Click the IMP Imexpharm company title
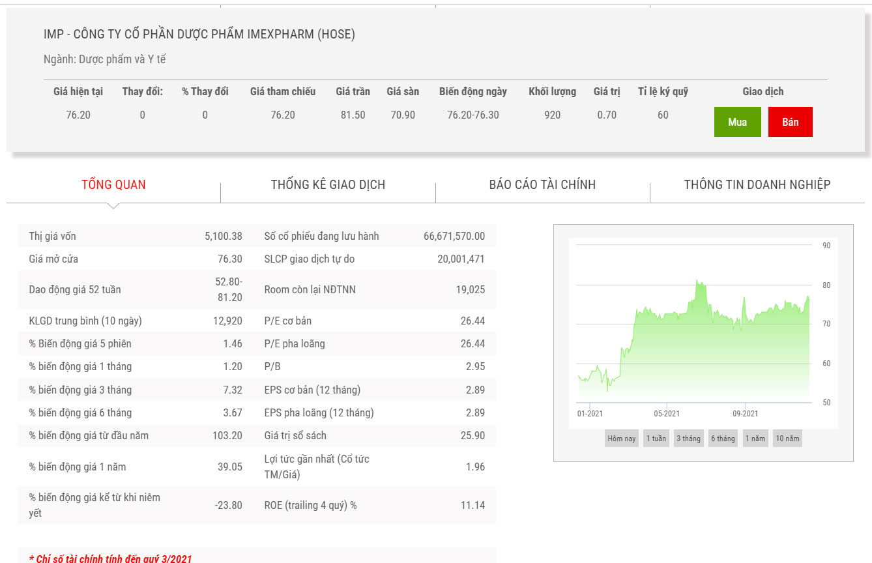 (x=199, y=35)
